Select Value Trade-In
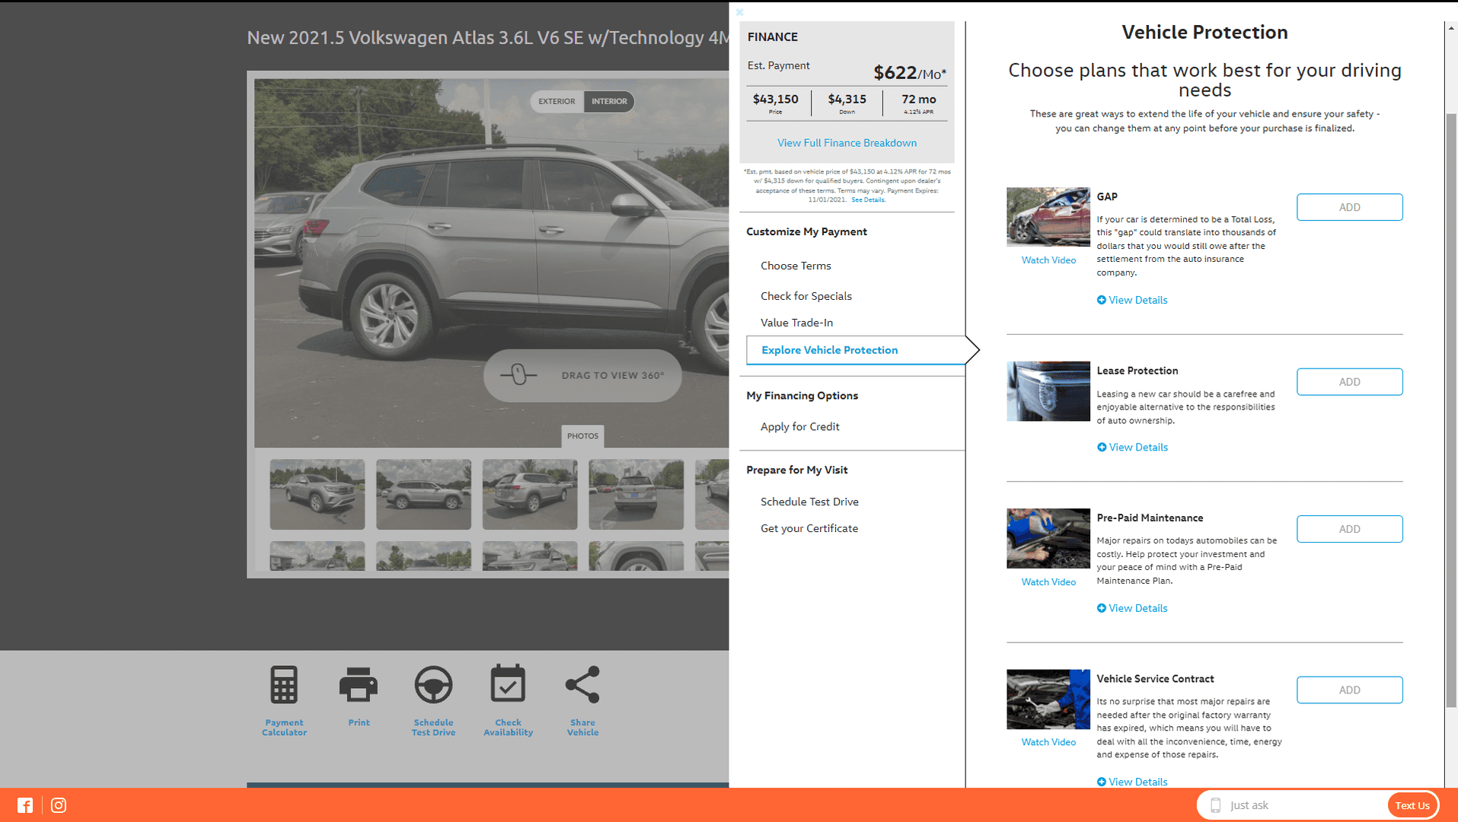The image size is (1458, 822). tap(796, 323)
